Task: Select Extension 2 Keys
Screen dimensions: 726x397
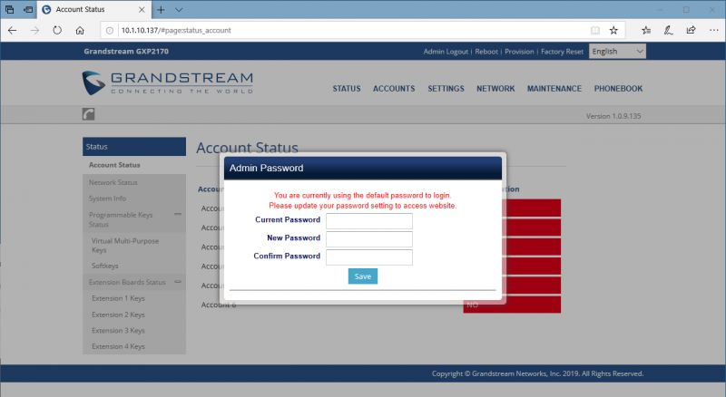Action: 118,315
